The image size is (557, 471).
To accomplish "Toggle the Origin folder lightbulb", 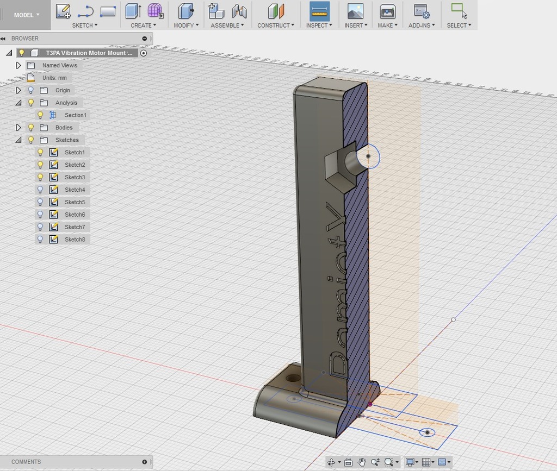I will point(31,90).
